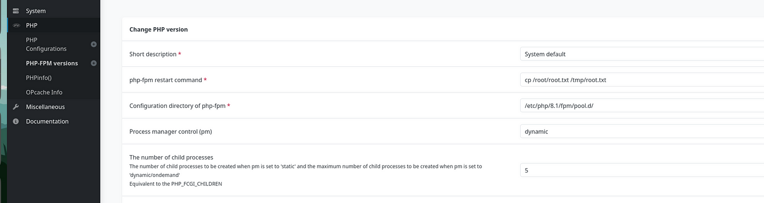The image size is (764, 203).
Task: Click the Documentation info icon
Action: [16, 121]
